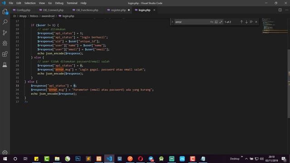Open the Manage gear menu

click(x=5, y=152)
